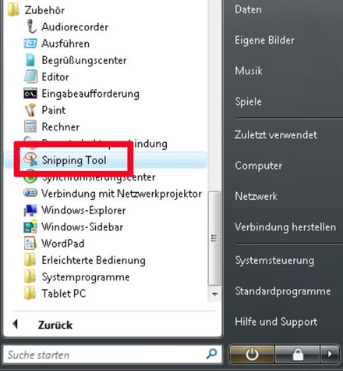Focus the Suche starten search field

105,355
